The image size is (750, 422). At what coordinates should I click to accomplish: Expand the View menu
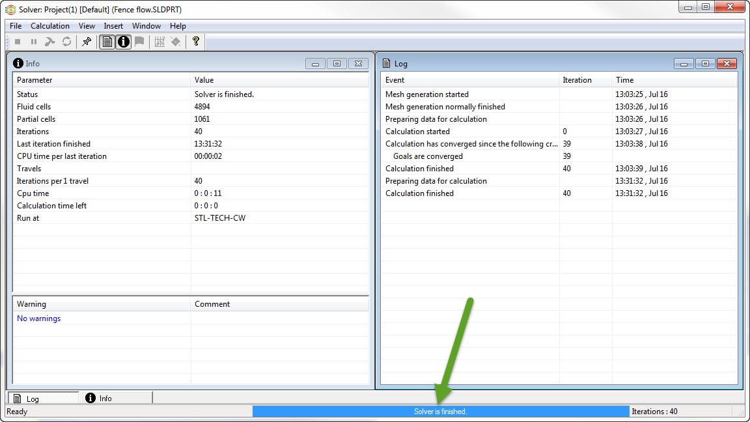tap(87, 26)
